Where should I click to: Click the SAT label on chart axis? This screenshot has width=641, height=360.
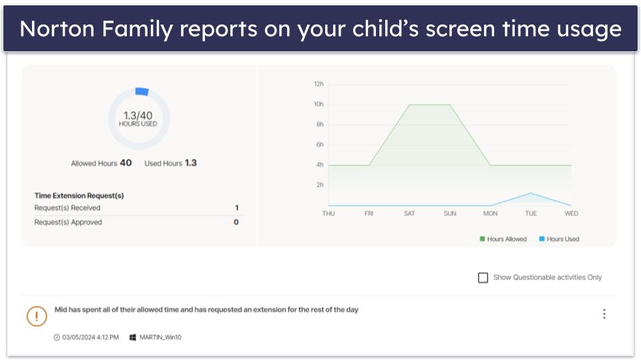tap(409, 213)
